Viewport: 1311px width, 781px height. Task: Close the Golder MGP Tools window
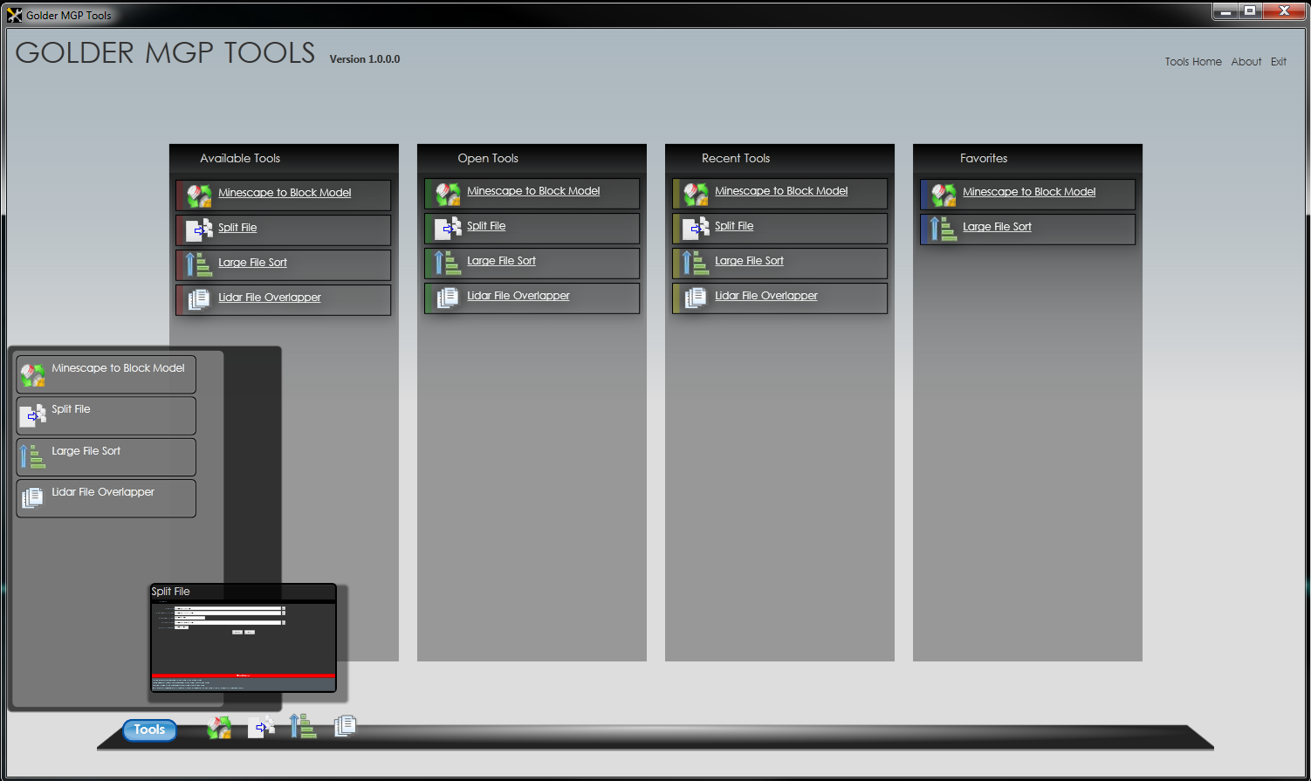point(1285,11)
